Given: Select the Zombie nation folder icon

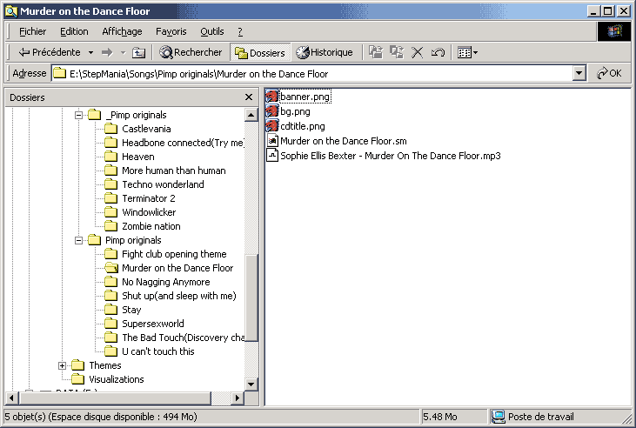Looking at the screenshot, I should (110, 226).
